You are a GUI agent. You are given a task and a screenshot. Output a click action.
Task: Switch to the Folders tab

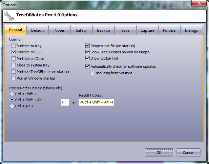pos(169,30)
